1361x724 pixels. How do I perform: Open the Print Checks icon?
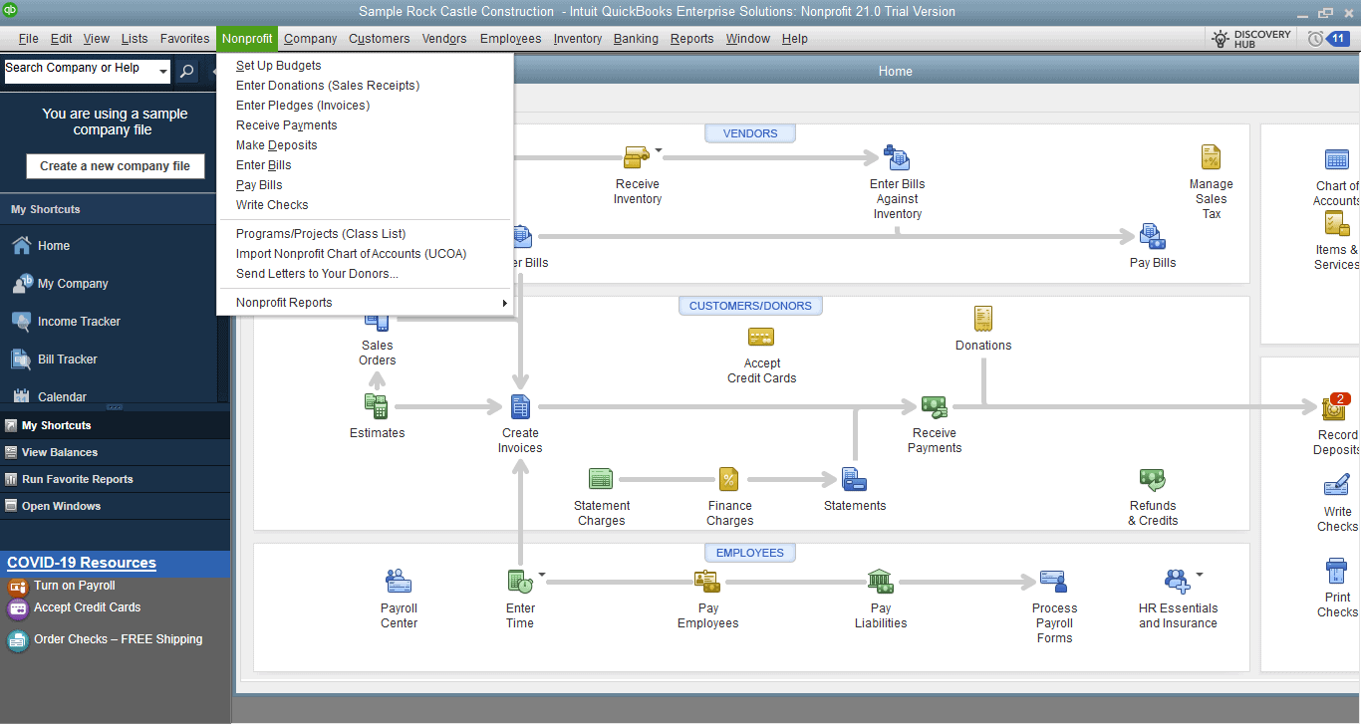(1337, 571)
